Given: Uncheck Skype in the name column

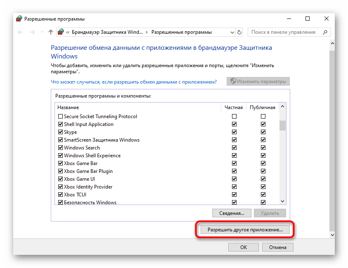Looking at the screenshot, I should (60, 132).
